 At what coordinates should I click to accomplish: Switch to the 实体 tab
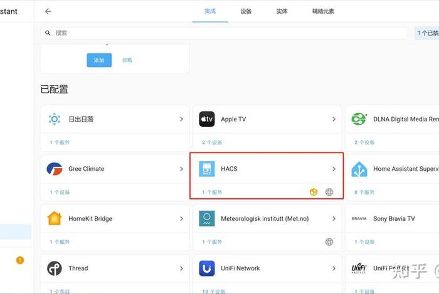(282, 11)
